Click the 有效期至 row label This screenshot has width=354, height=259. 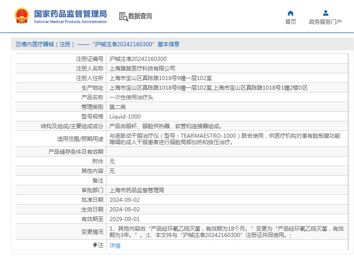pos(92,219)
